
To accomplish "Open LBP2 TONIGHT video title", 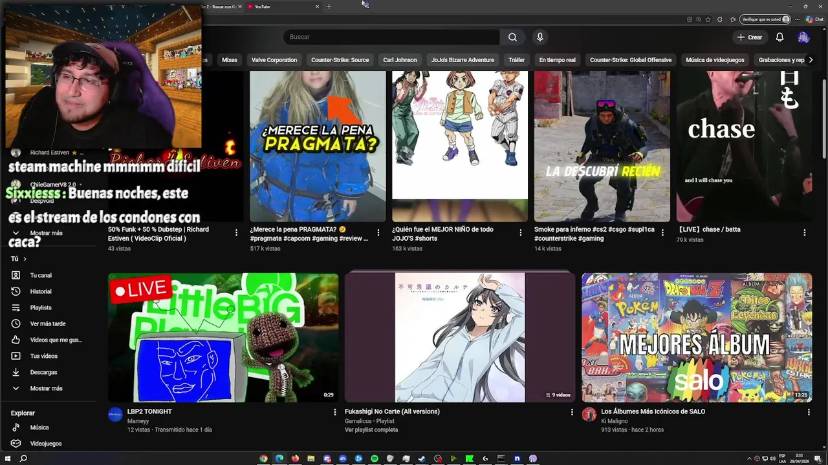I will [149, 411].
